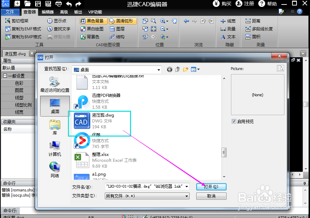
Task: Click 复制为EMF格式 tool
Action: click(x=23, y=29)
